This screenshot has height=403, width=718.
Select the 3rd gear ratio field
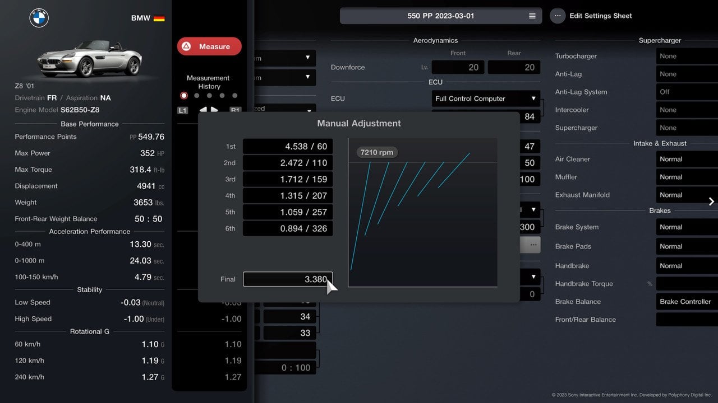point(288,179)
